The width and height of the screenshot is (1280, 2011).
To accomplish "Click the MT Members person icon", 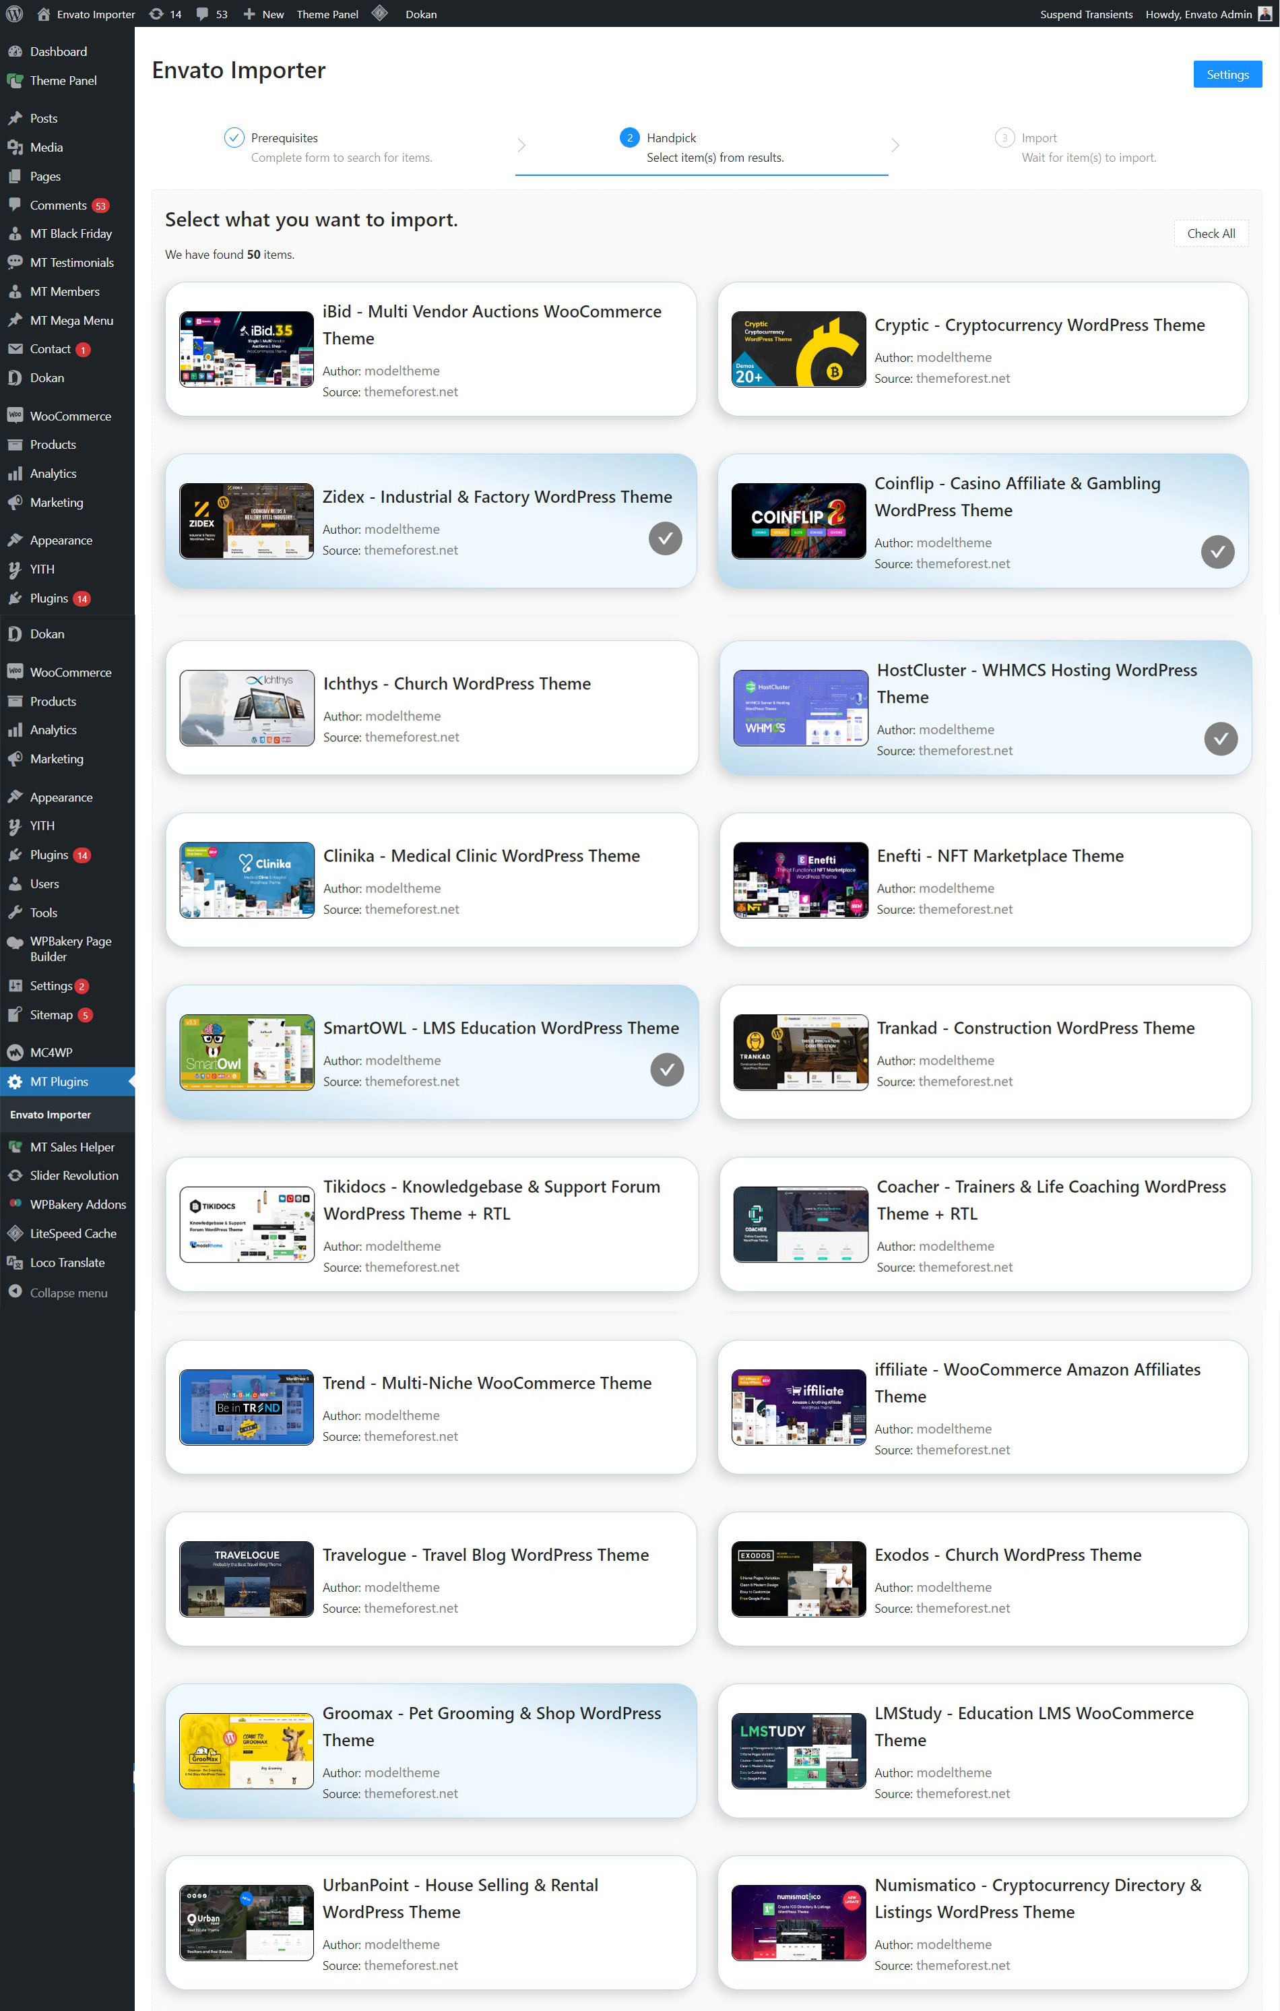I will tap(15, 291).
